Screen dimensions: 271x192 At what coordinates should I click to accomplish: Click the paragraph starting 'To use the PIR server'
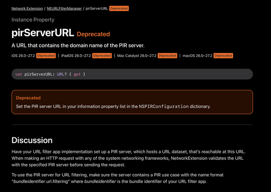tap(117, 178)
